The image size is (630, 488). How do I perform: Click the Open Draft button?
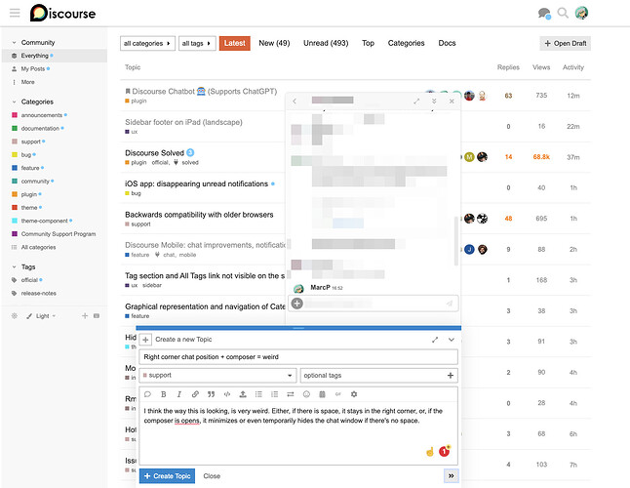pyautogui.click(x=566, y=43)
